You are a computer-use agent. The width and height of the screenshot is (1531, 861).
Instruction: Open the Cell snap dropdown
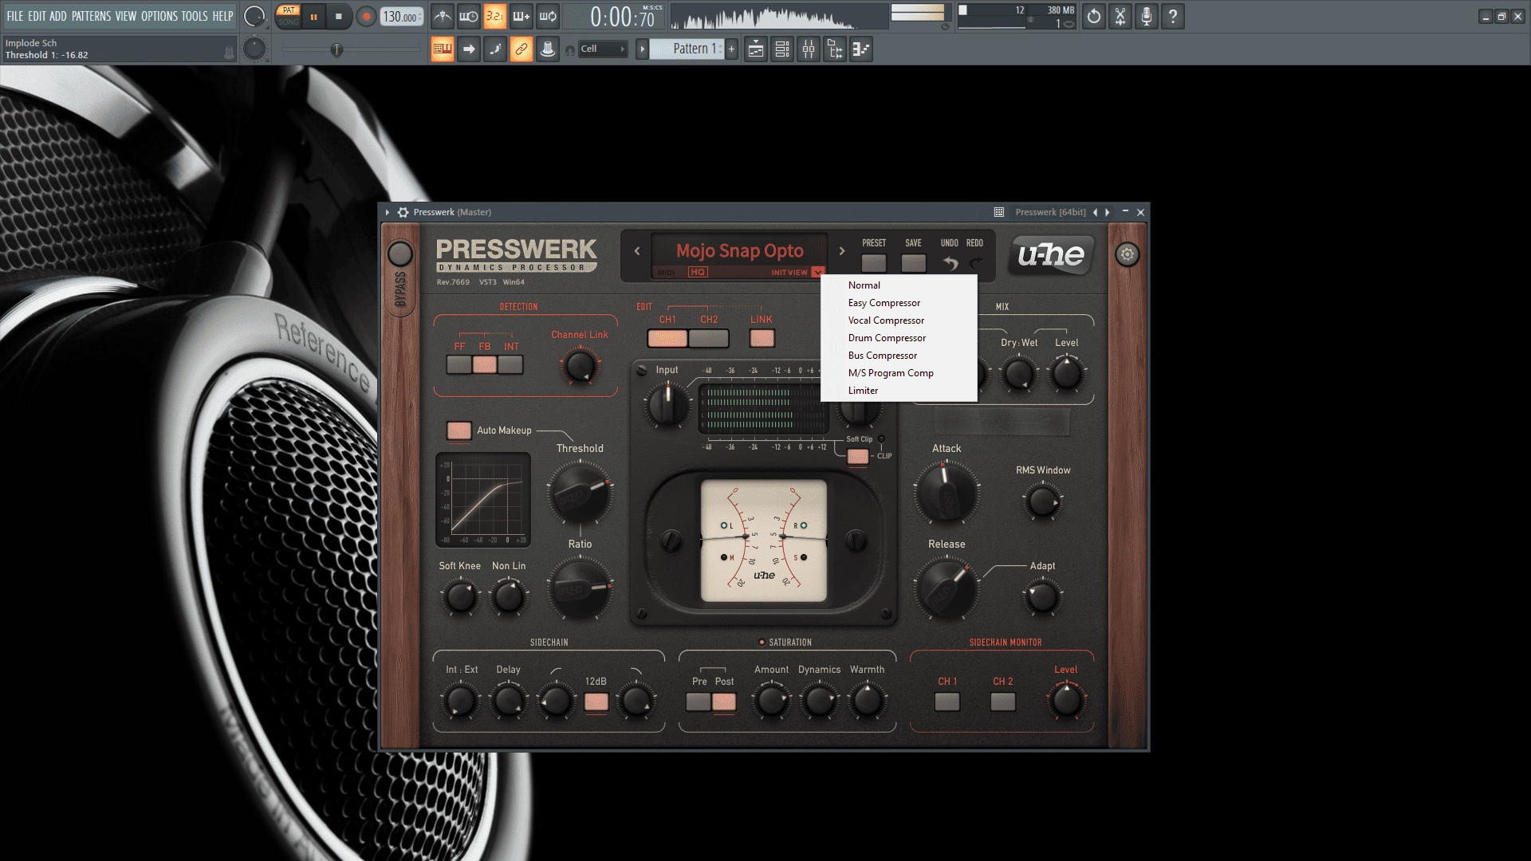coord(603,49)
